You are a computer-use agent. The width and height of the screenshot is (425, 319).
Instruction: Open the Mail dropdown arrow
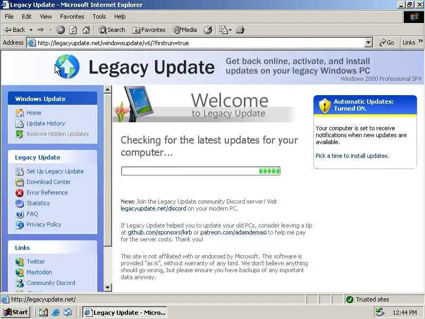pyautogui.click(x=231, y=30)
